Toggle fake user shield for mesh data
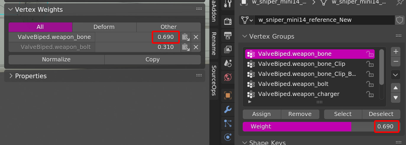 click(x=399, y=20)
